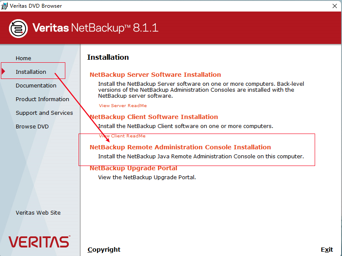Image resolution: width=342 pixels, height=256 pixels.
Task: Click the 'Veritas NetBackup 8.1.1' banner title
Action: click(95, 28)
